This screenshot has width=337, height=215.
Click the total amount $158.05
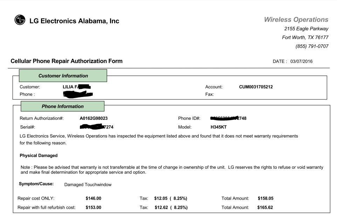[266, 199]
